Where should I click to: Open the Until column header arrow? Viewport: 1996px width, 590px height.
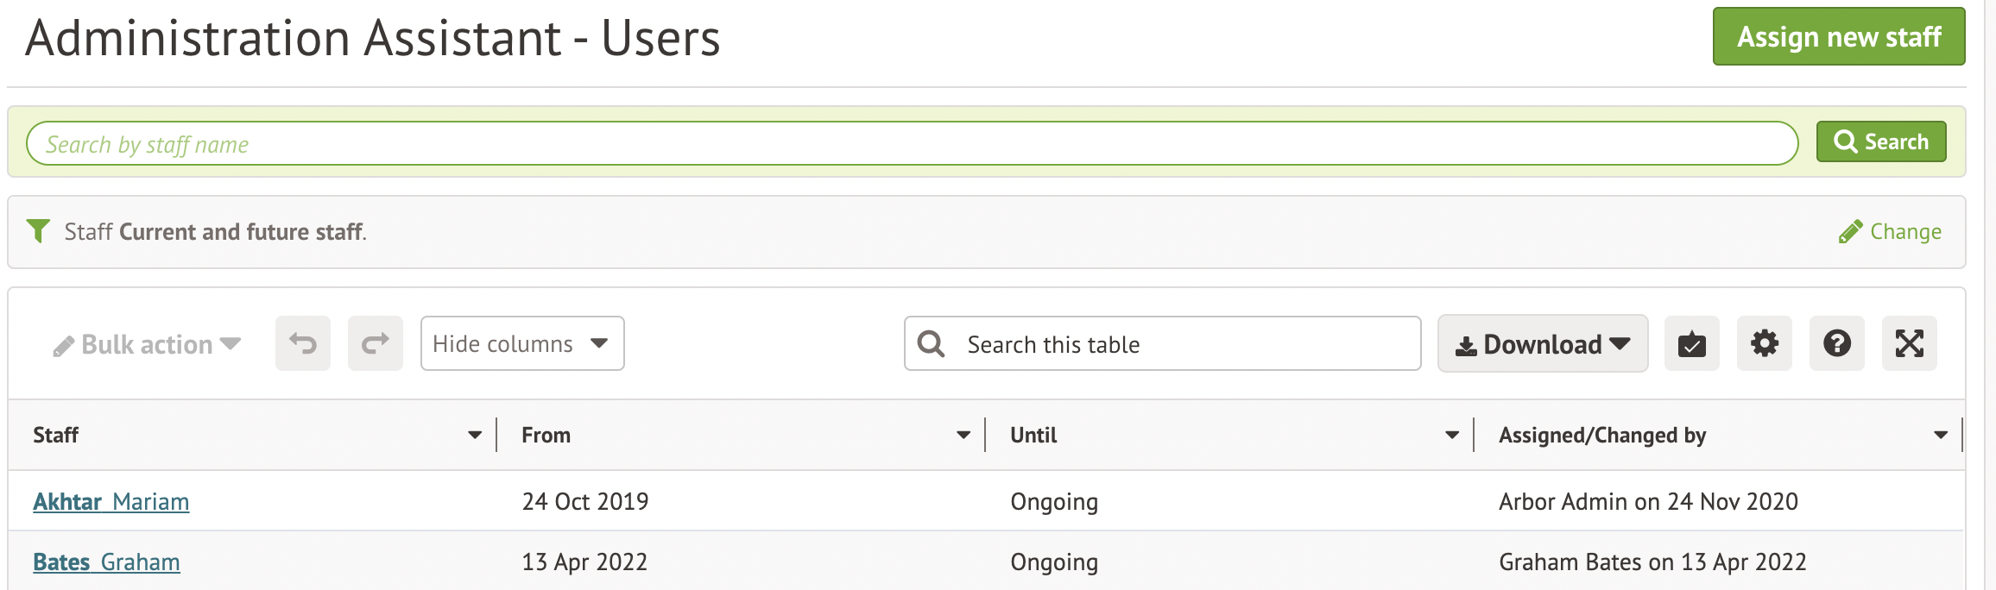coord(1452,435)
